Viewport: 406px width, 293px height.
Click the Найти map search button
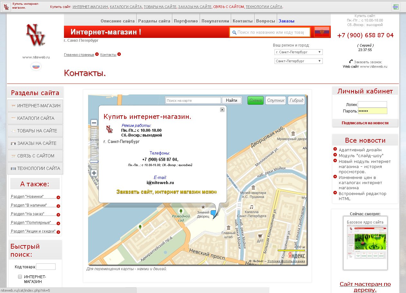tap(231, 101)
